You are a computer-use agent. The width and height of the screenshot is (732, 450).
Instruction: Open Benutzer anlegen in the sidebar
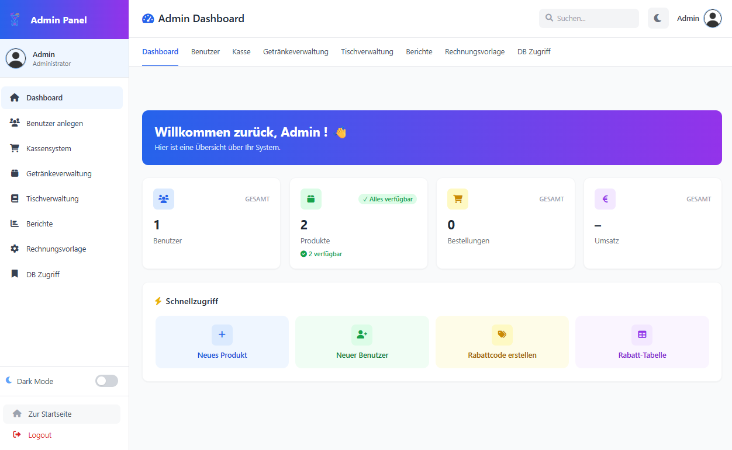62,123
